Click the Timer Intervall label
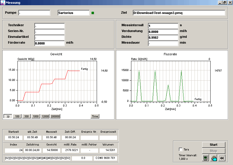Screen dimensions: 233x165 click(x=188, y=155)
